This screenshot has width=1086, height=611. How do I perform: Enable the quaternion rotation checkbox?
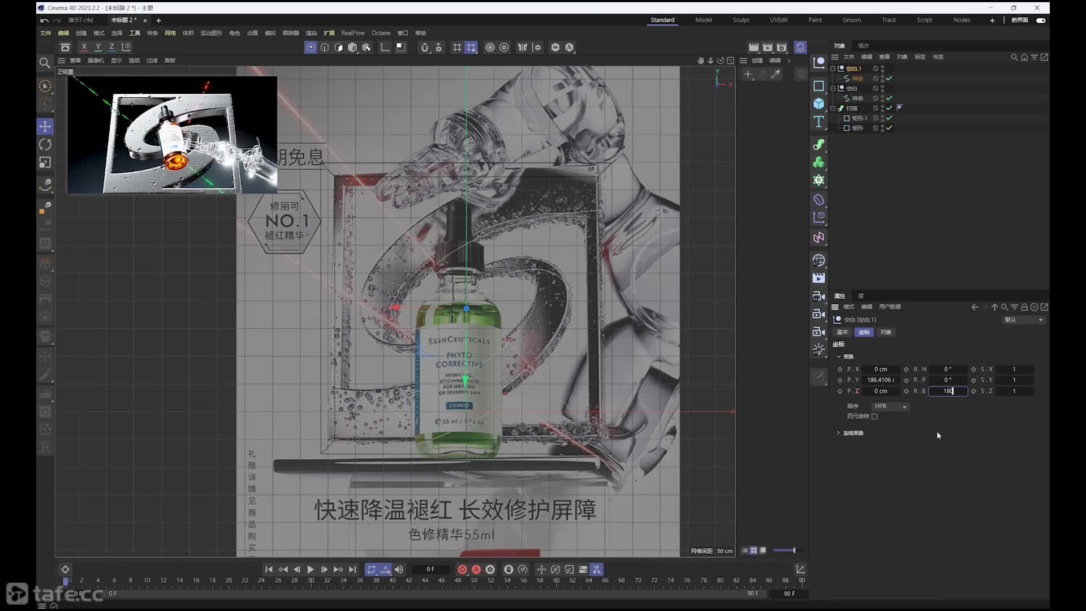pyautogui.click(x=874, y=416)
